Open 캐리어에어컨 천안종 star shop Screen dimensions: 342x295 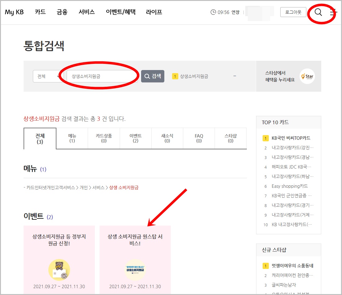coord(292,275)
